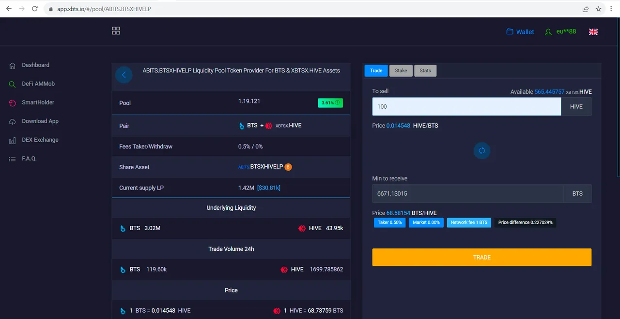Open the Wallet link
Image resolution: width=620 pixels, height=319 pixels.
(520, 32)
